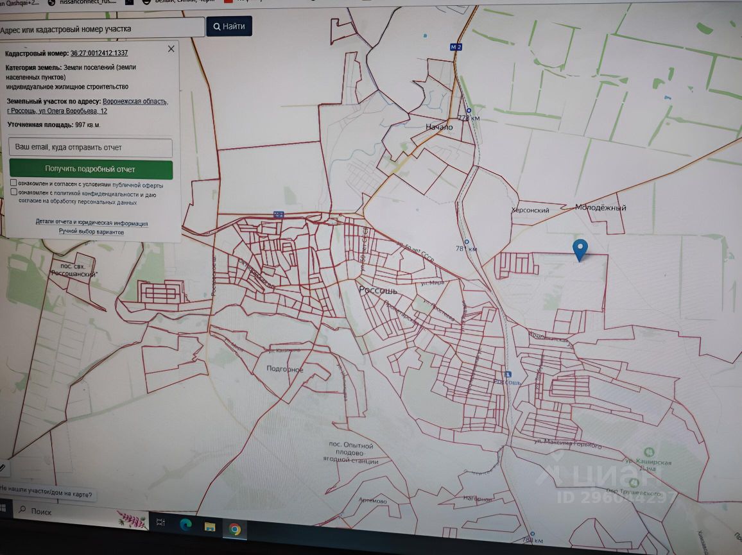The height and width of the screenshot is (555, 742).
Task: Click the Молодёжный label on the map
Action: coord(601,207)
